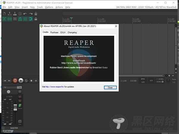Screen dimensions: 179x134
Task: Solo the master track with S button
Action: (x=20, y=101)
